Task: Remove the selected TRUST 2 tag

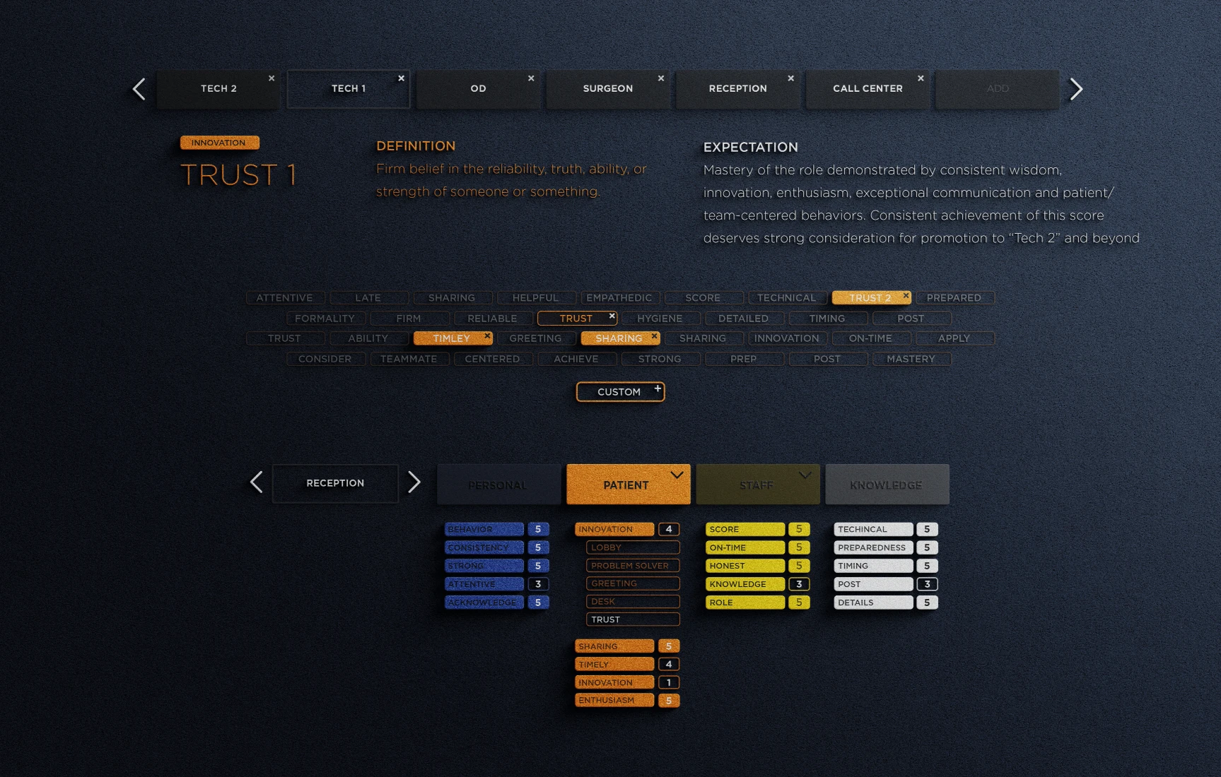Action: (x=906, y=295)
